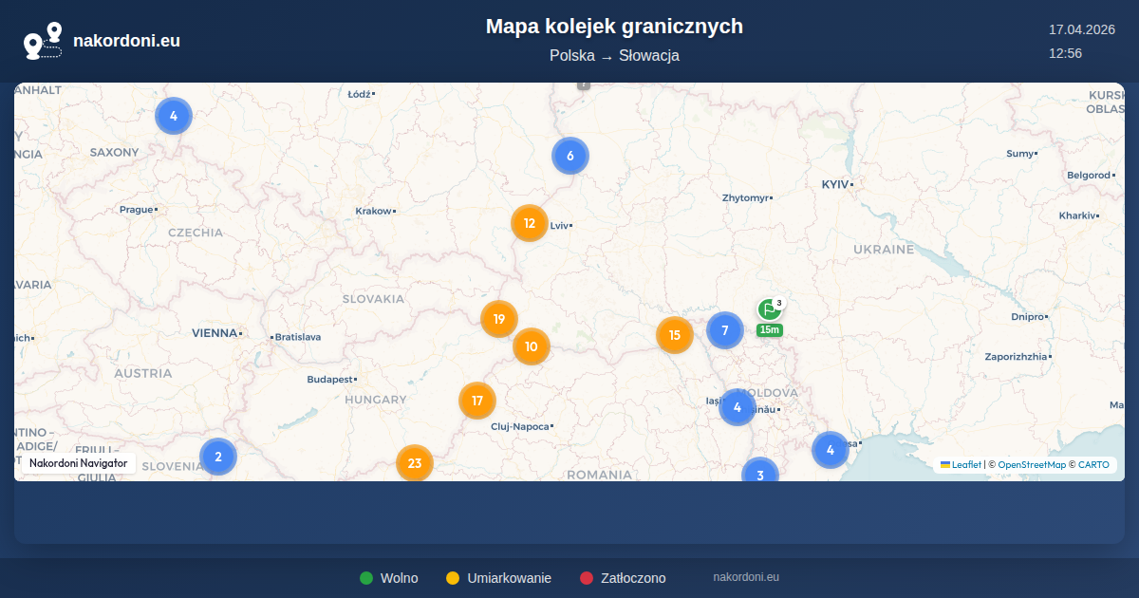The height and width of the screenshot is (598, 1139).
Task: Open the CARTO attribution link
Action: pos(1093,465)
